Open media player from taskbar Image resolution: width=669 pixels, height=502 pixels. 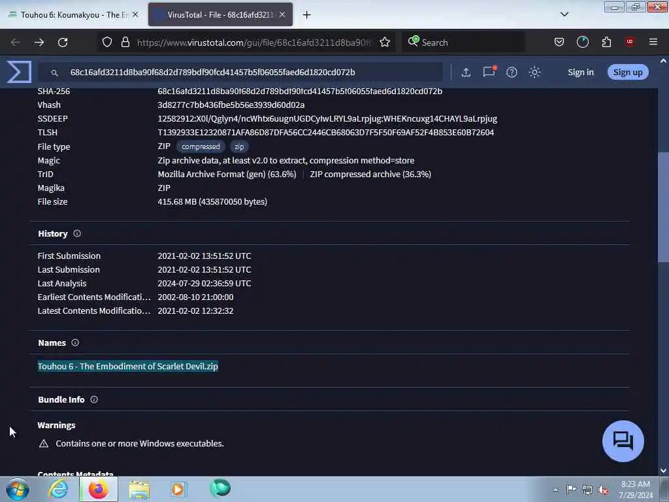(178, 489)
